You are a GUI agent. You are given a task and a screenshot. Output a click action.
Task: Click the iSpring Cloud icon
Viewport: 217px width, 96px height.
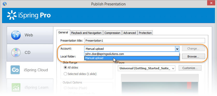point(15,70)
